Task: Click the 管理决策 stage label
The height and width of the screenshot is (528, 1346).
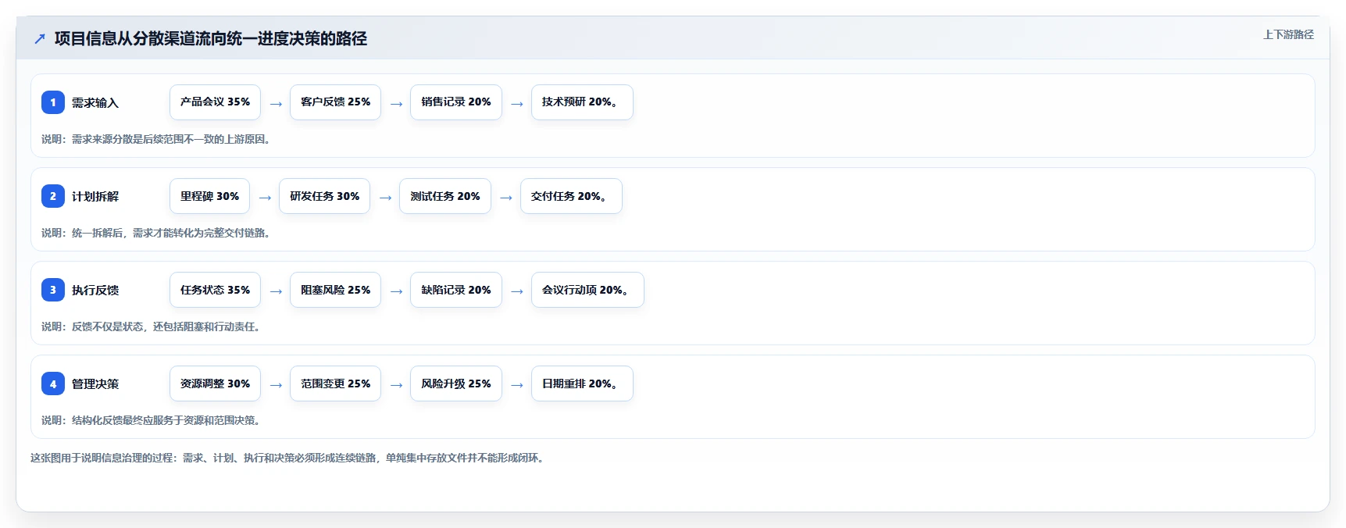Action: 95,384
